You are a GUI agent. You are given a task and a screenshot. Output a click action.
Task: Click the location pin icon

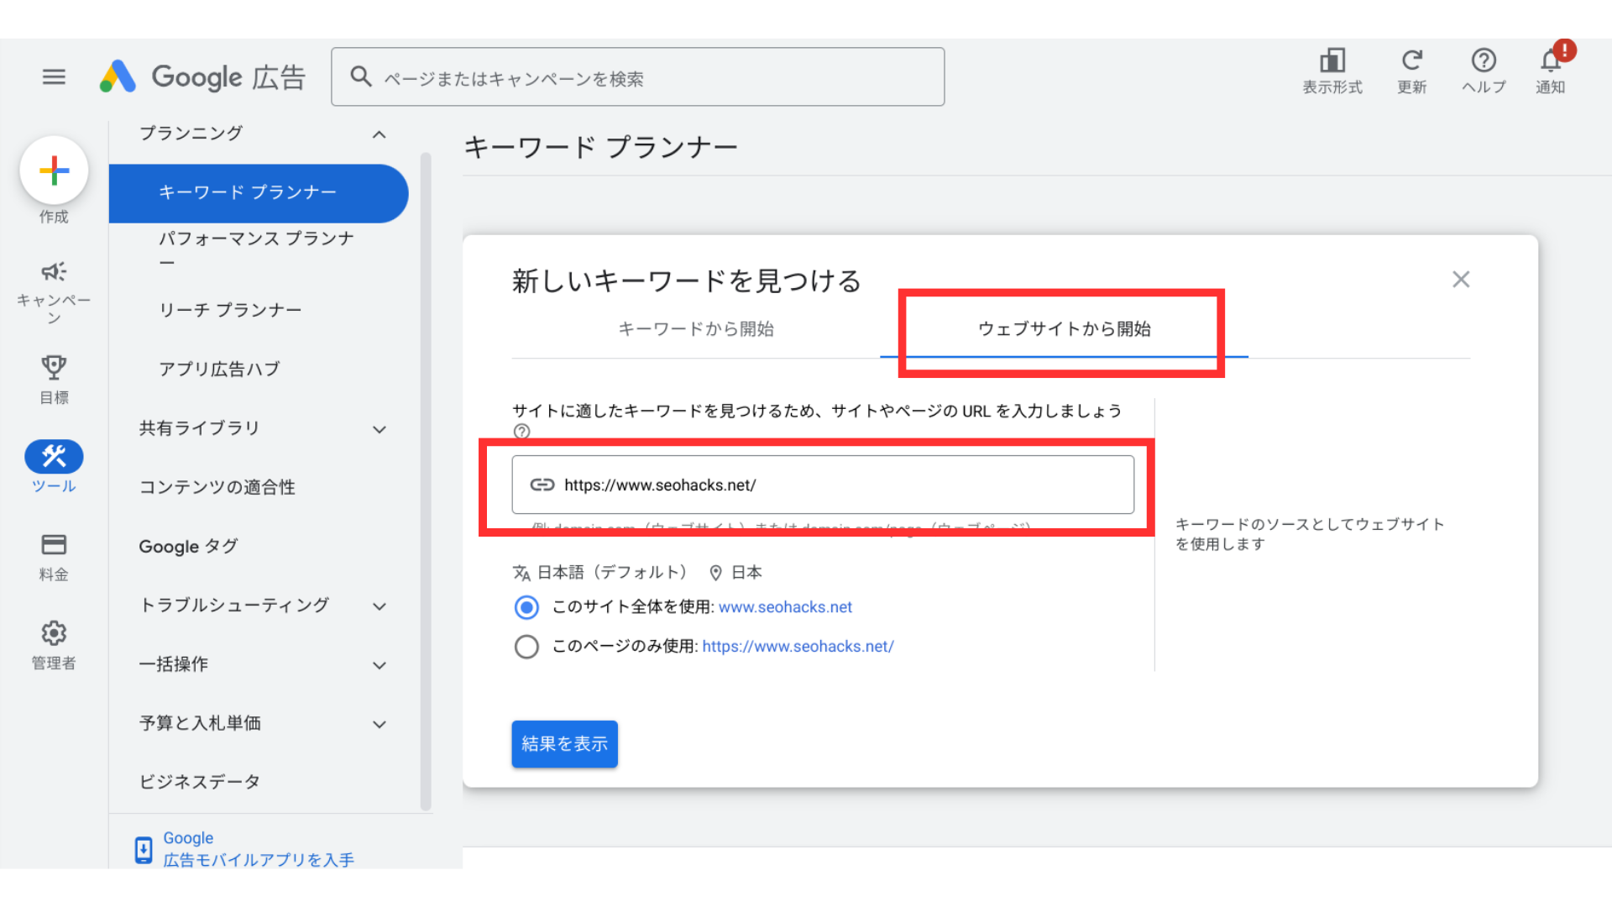[716, 573]
